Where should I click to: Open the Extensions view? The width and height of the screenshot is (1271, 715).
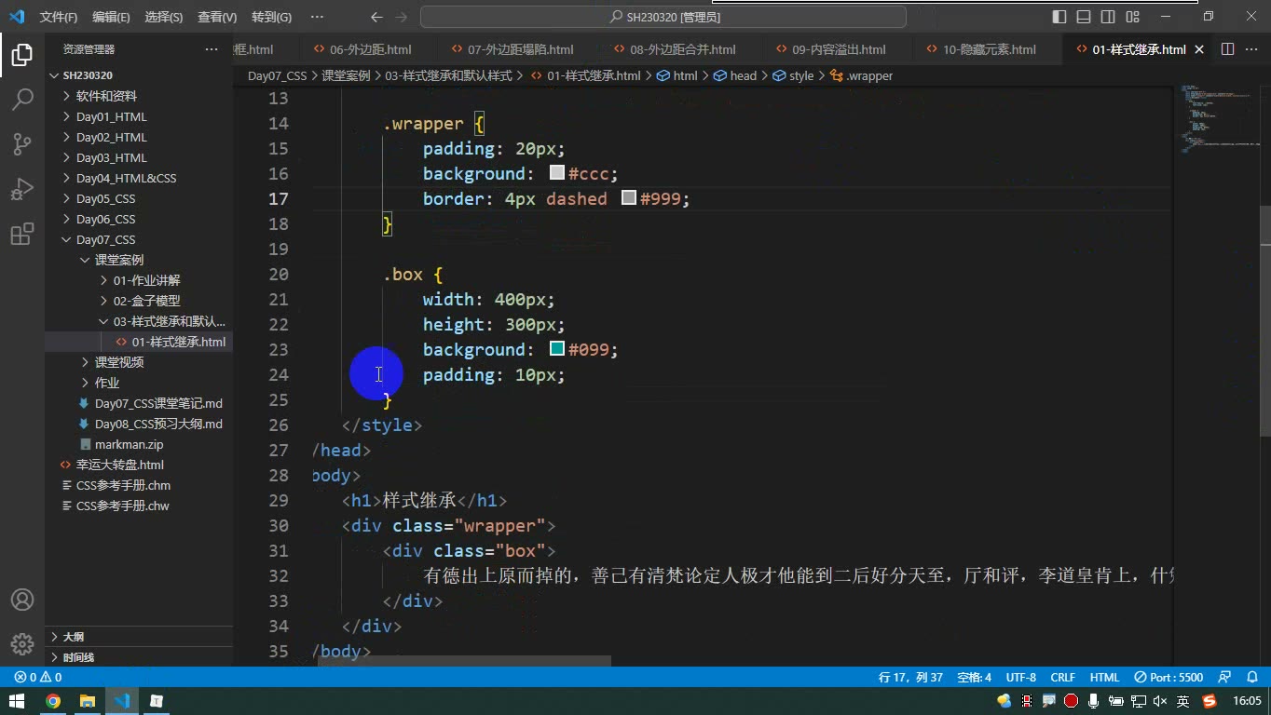pyautogui.click(x=22, y=234)
